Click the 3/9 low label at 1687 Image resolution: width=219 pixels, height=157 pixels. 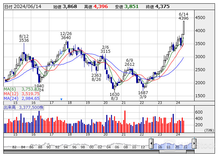143,95
